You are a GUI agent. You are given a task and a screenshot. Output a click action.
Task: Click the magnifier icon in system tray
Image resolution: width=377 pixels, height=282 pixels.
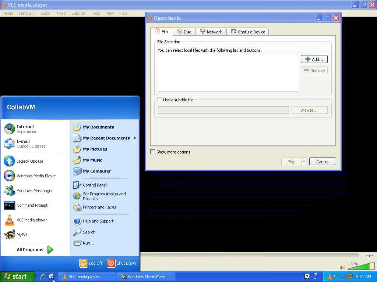pyautogui.click(x=350, y=276)
